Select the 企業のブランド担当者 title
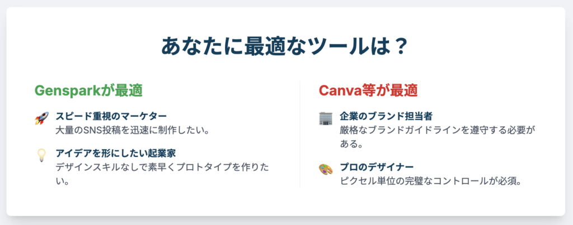The width and height of the screenshot is (573, 225). click(x=386, y=116)
